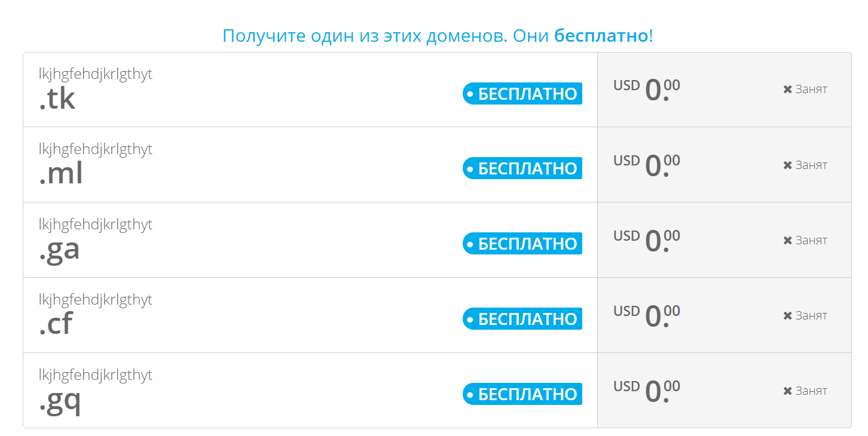868x436 pixels.
Task: Click the X icon in the .tk row
Action: coord(787,90)
